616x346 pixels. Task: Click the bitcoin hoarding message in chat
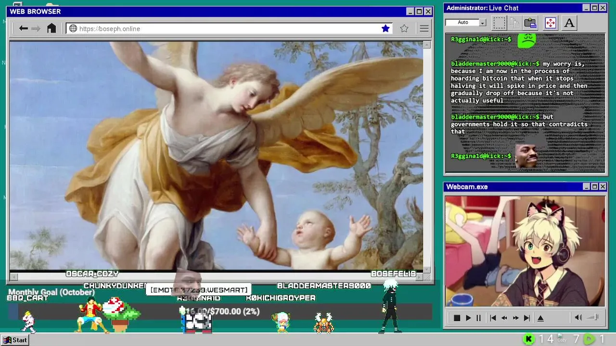[519, 82]
